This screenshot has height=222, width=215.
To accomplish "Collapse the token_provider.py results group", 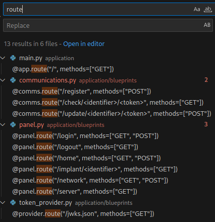I will tap(3, 203).
